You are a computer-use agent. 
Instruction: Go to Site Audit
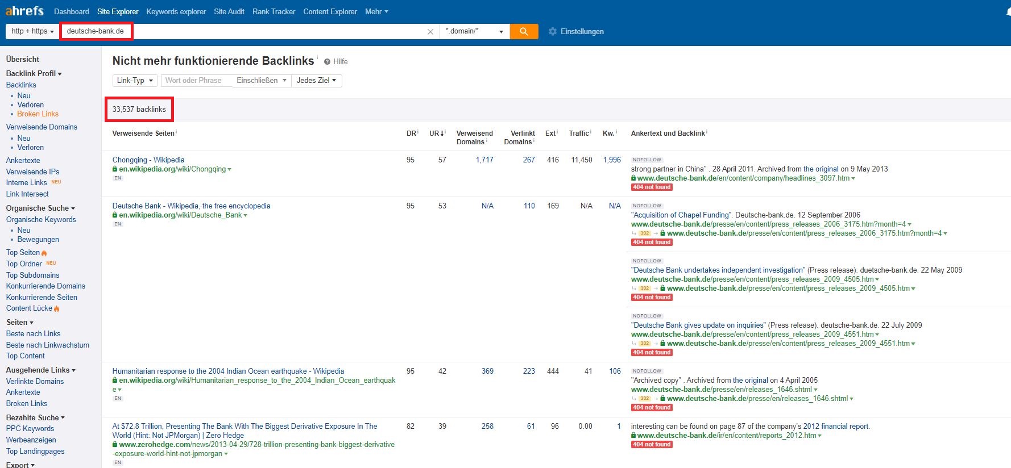pos(229,11)
